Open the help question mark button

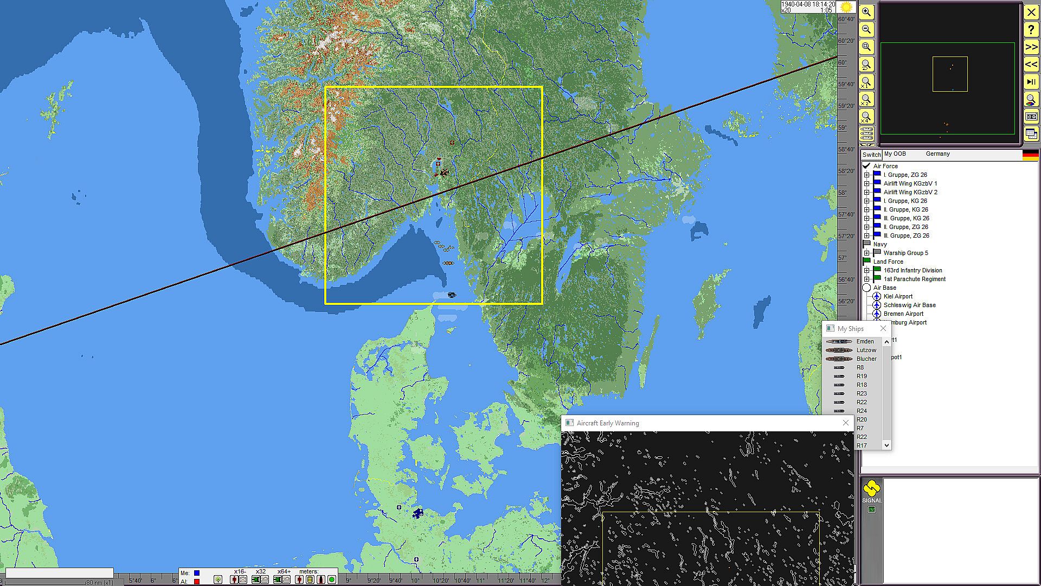point(1031,30)
